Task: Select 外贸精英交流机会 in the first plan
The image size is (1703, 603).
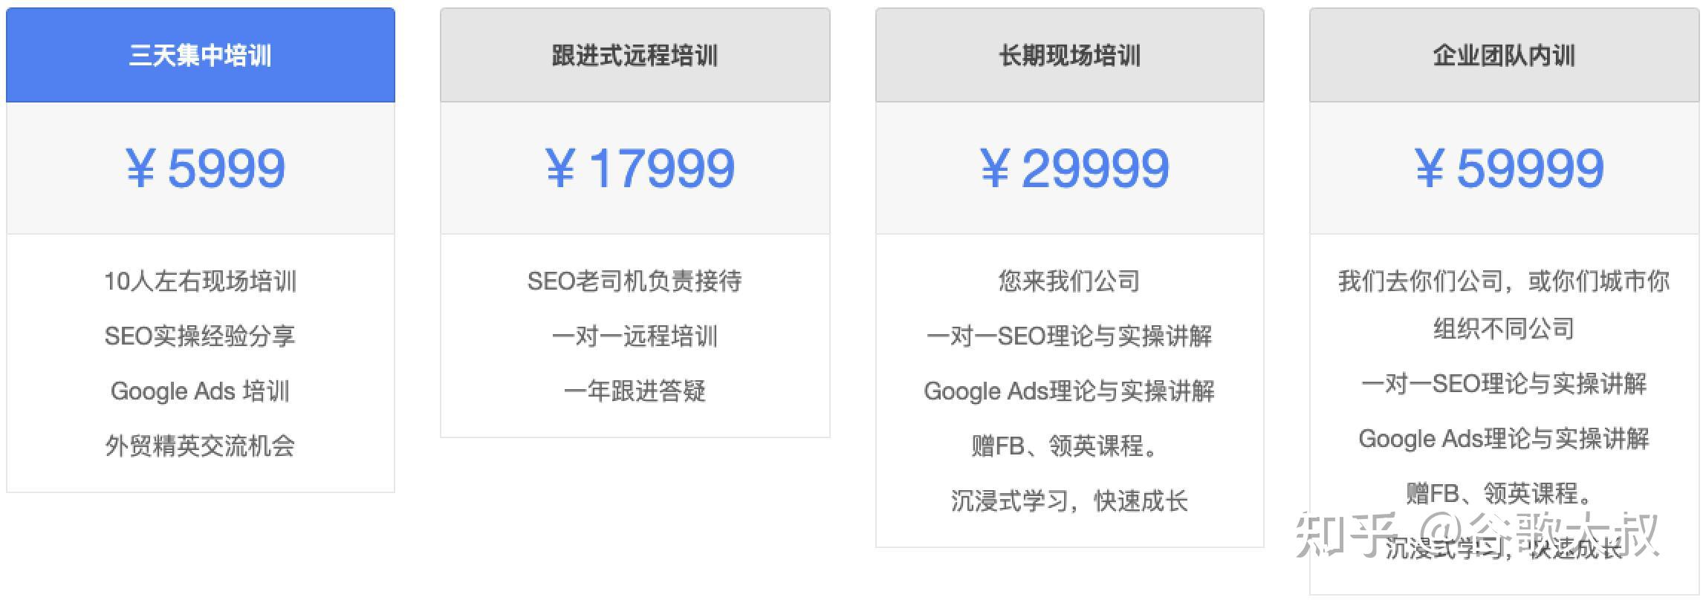Action: (x=200, y=446)
